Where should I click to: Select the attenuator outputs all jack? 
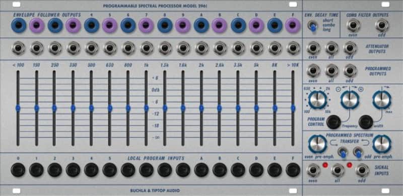coord(332,48)
